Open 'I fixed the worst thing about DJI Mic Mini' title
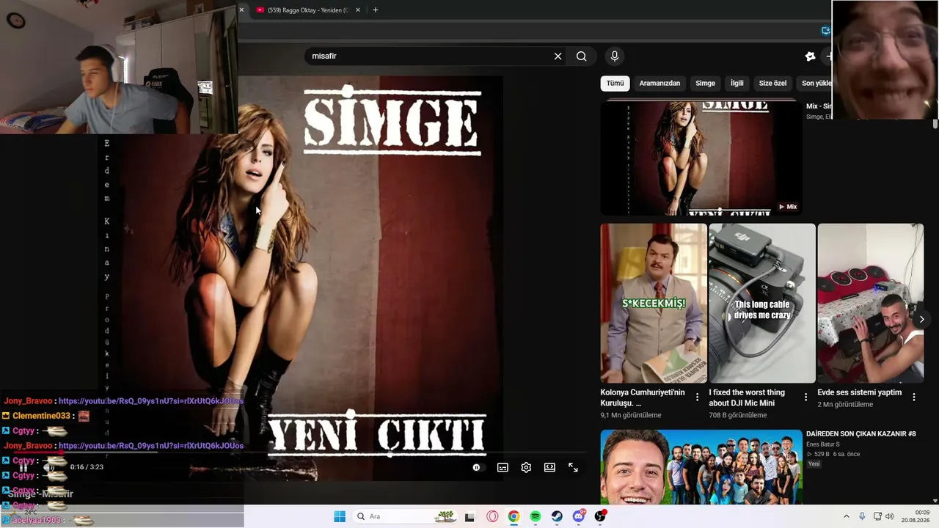The width and height of the screenshot is (939, 528). [747, 397]
